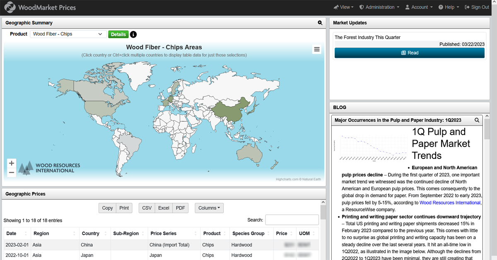This screenshot has width=497, height=260.
Task: Click the Major Occurrences blog title
Action: 398,120
